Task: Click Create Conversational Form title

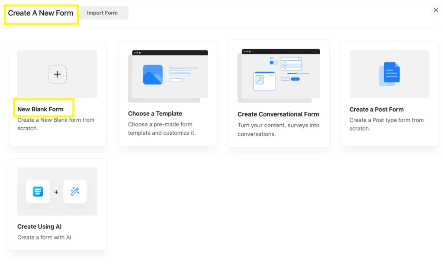Action: (278, 114)
